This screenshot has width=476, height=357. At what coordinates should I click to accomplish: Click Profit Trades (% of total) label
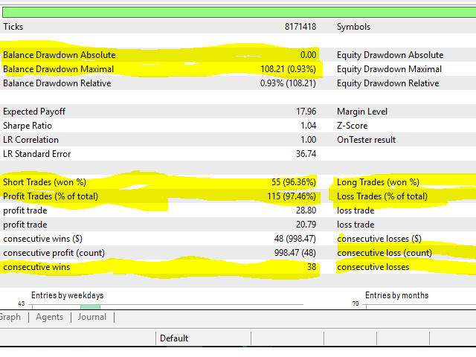(51, 196)
